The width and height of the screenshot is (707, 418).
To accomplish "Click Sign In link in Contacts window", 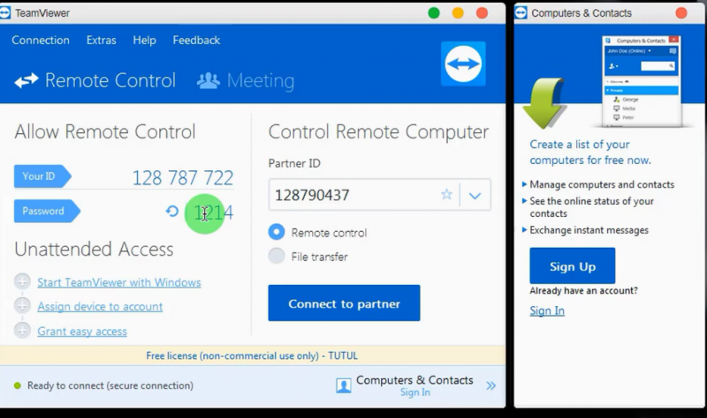I will 547,310.
